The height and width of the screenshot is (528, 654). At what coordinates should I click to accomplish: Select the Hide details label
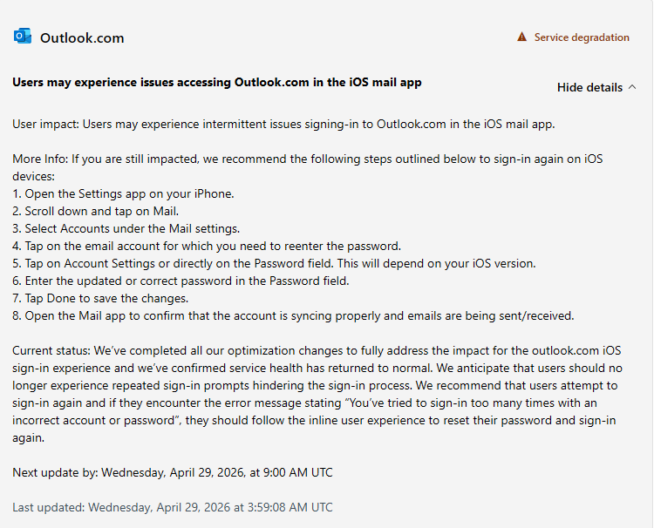589,87
